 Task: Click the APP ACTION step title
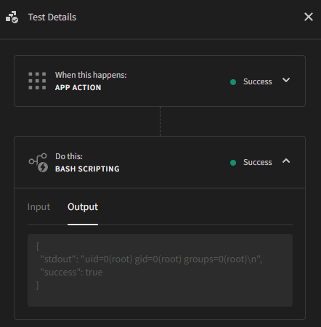(78, 87)
